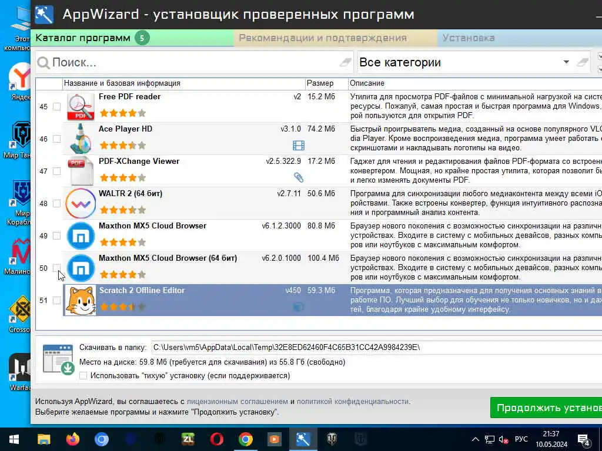Tick the checkbox for row 47, PDF-XChange Viewer
This screenshot has width=602, height=451.
[x=56, y=171]
